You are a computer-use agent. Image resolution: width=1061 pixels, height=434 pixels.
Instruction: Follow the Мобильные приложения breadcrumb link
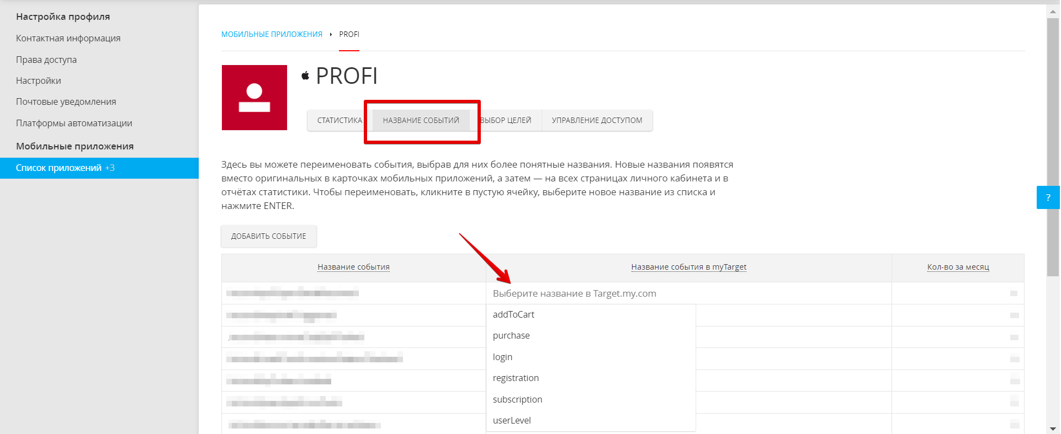pos(272,34)
